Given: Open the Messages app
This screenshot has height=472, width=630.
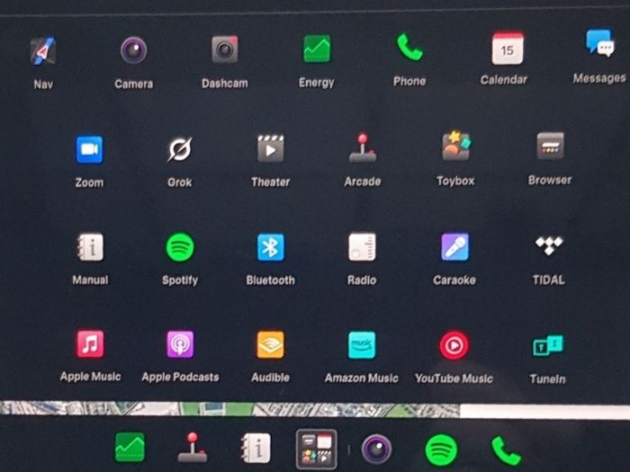Looking at the screenshot, I should [x=600, y=42].
